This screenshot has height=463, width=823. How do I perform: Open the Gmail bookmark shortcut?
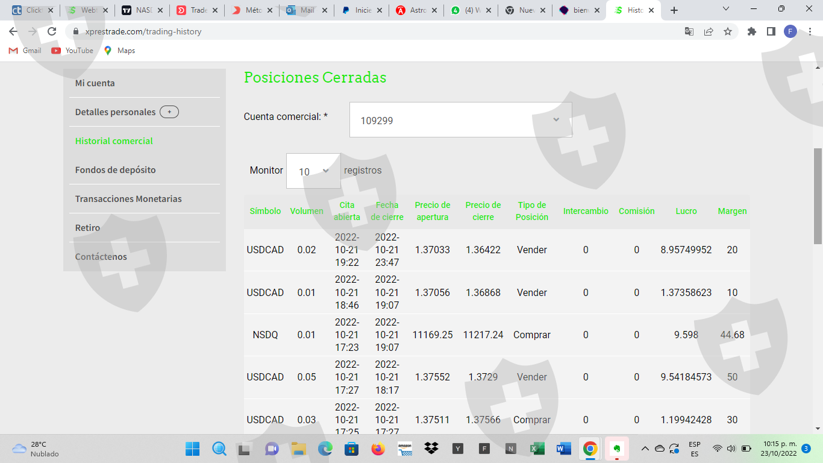point(25,51)
